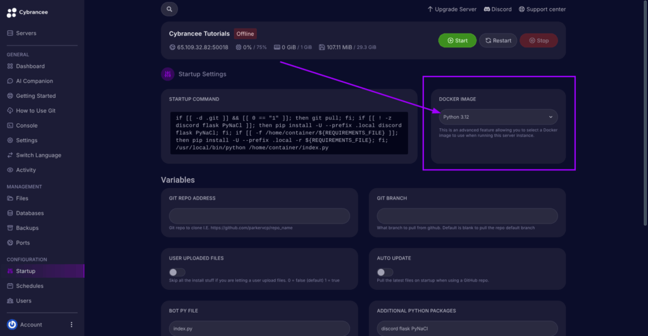This screenshot has width=648, height=336.
Task: Open the search magnifier button
Action: pos(170,9)
